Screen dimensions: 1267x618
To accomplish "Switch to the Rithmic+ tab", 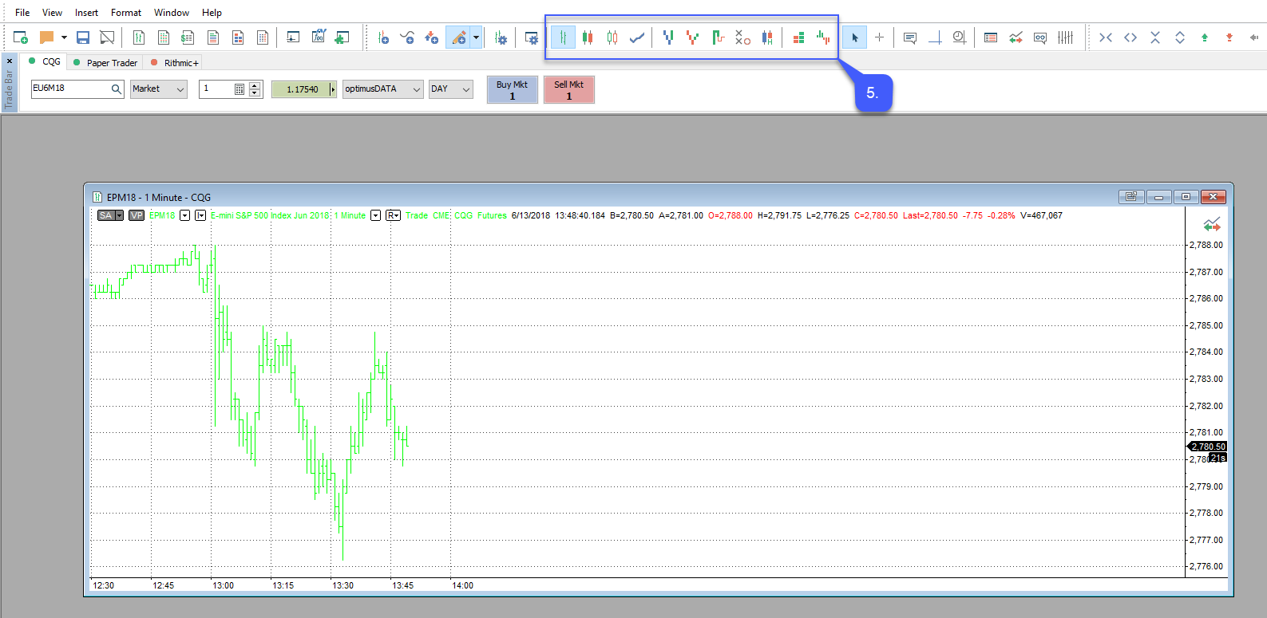I will coord(175,62).
